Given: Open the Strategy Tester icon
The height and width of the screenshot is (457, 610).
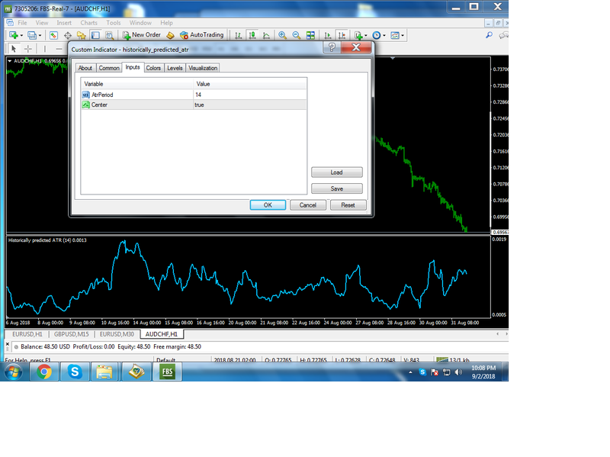Looking at the screenshot, I should (x=109, y=35).
